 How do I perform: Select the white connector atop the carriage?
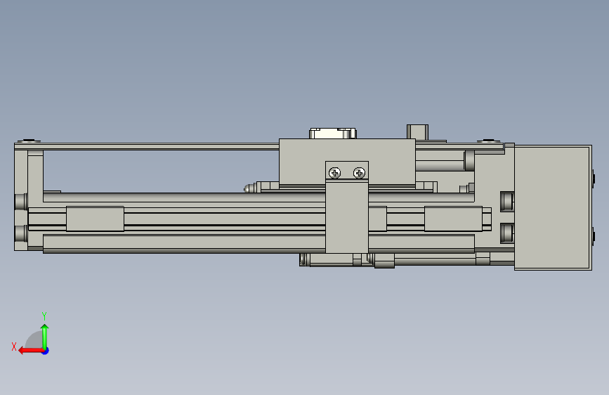(x=333, y=134)
